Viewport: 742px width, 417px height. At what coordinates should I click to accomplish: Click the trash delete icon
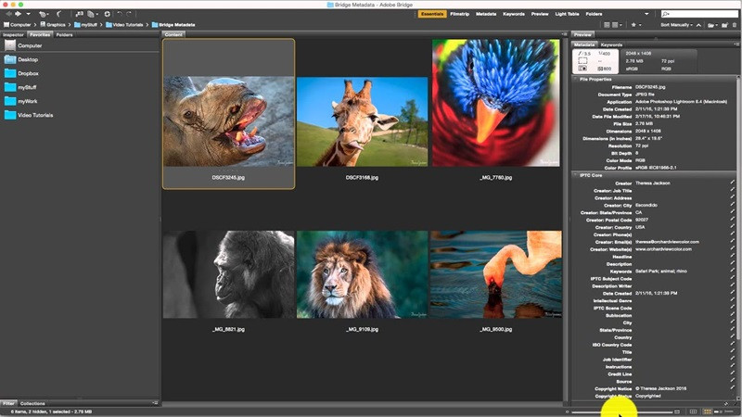(734, 25)
